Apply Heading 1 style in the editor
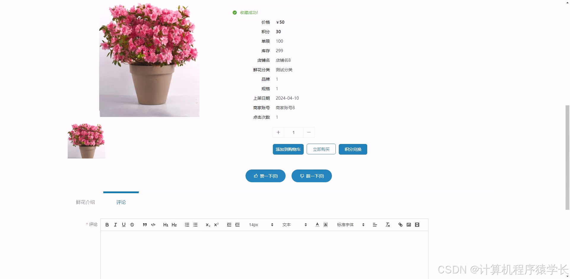This screenshot has width=570, height=279. coord(166,225)
